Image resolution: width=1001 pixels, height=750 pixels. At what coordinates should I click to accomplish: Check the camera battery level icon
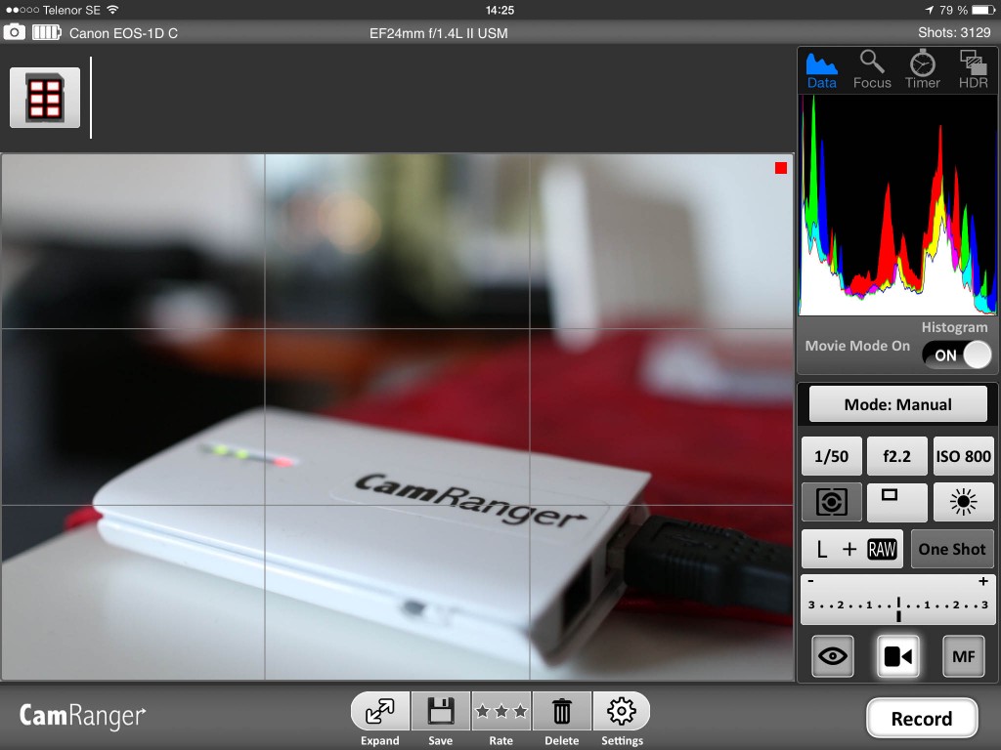click(47, 32)
